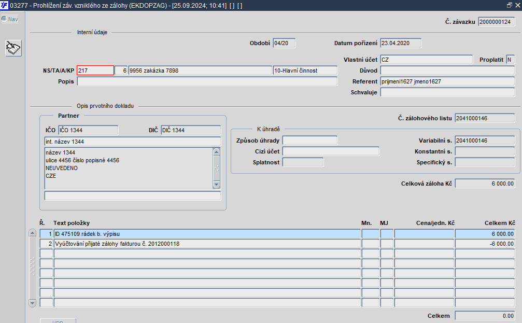Click Cena/jedn. Kč cell of row 1
Screen dimensions: 522x323
(424, 234)
